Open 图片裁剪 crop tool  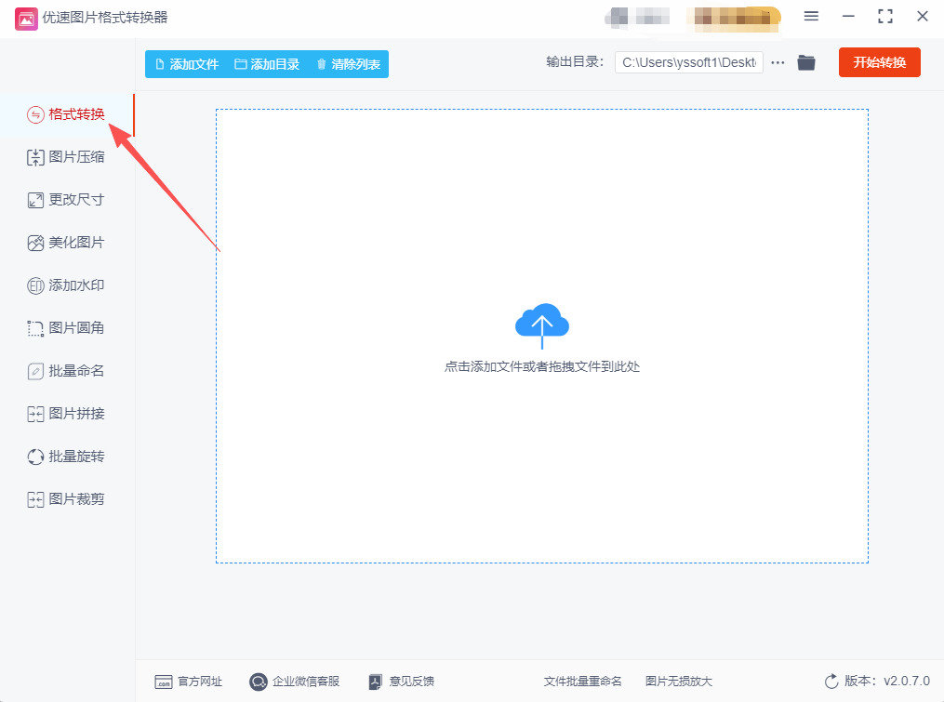(66, 499)
